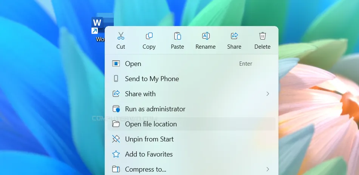359x175 pixels.
Task: Click the Share arrow icon in top row
Action: (x=234, y=36)
